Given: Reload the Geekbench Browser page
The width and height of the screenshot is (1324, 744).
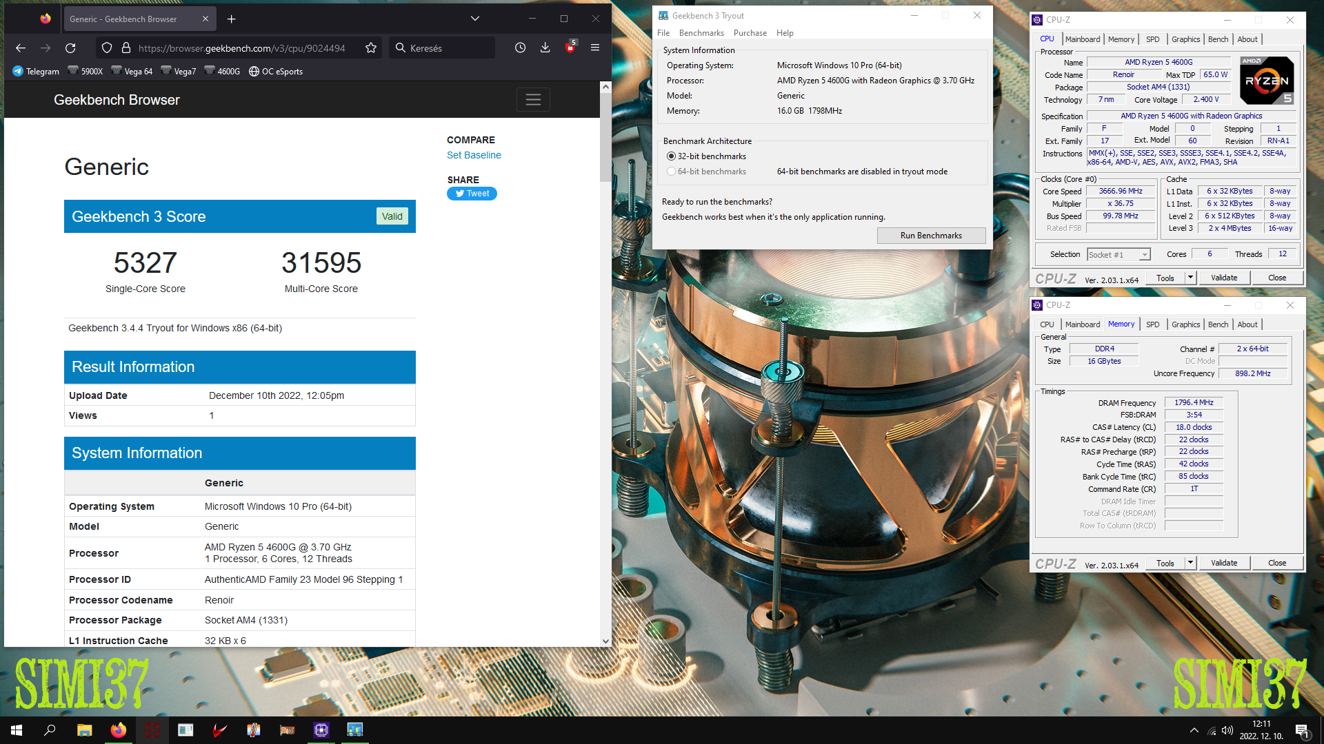Looking at the screenshot, I should [x=70, y=48].
